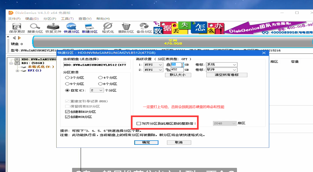
Task: Toggle Create new ESP partition (创建新ESP分区) checkbox
Action: pos(67,112)
